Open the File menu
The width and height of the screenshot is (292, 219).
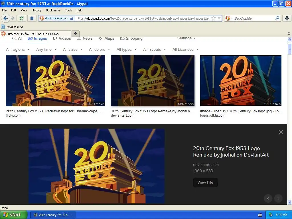click(x=4, y=10)
